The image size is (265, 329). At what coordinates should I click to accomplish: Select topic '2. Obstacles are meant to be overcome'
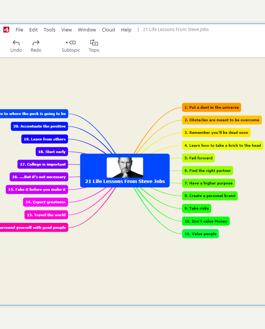(x=222, y=120)
